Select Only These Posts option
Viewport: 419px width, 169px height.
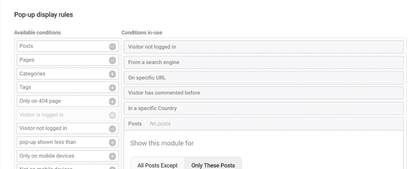point(213,165)
